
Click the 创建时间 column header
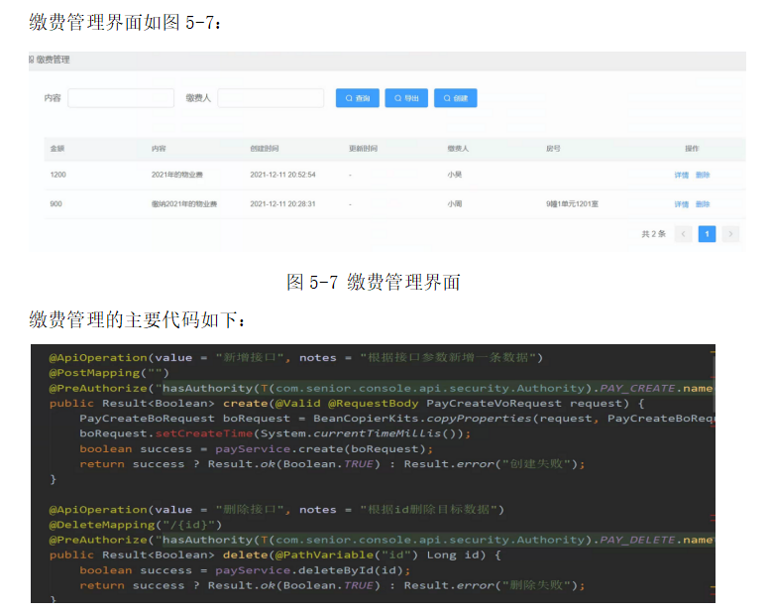click(x=264, y=148)
